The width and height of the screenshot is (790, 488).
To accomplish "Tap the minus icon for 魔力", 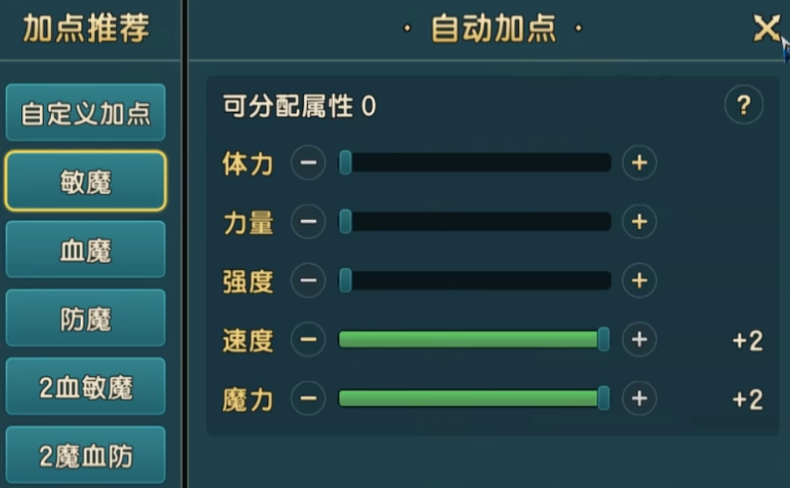I will coord(308,398).
